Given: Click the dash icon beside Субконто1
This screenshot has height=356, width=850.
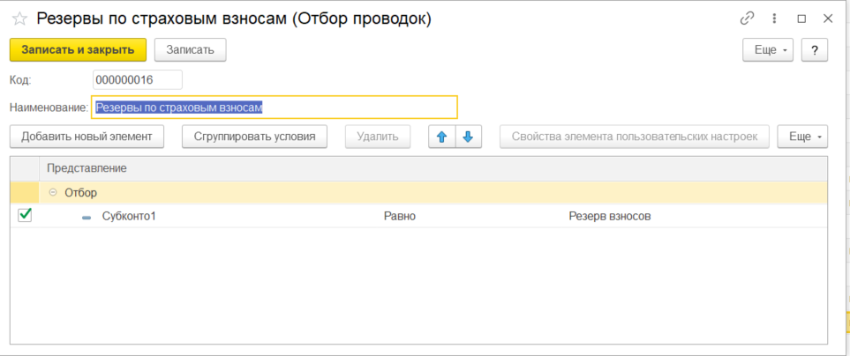Looking at the screenshot, I should click(x=87, y=217).
